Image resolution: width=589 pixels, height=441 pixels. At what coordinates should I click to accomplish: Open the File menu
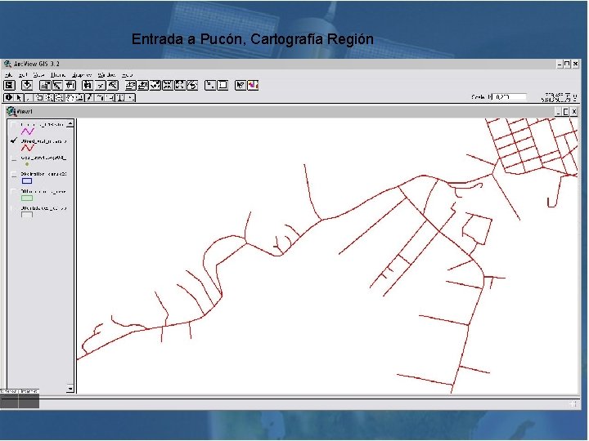tap(8, 75)
